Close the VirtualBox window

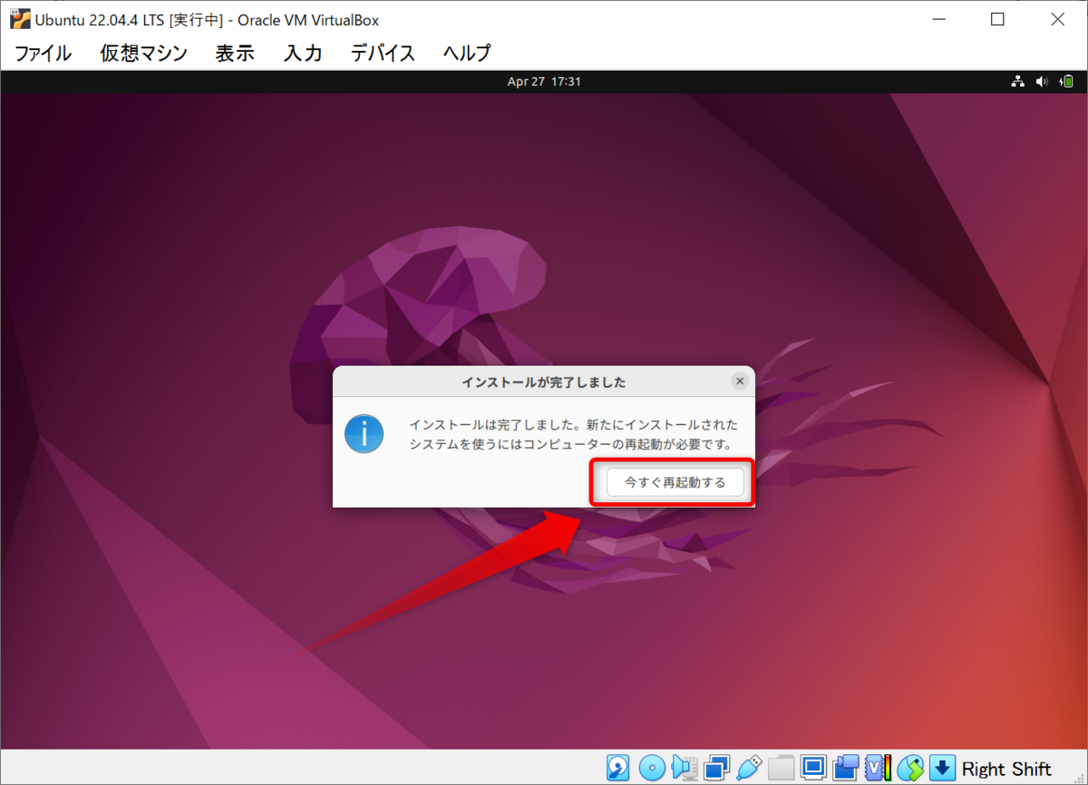tap(1056, 19)
